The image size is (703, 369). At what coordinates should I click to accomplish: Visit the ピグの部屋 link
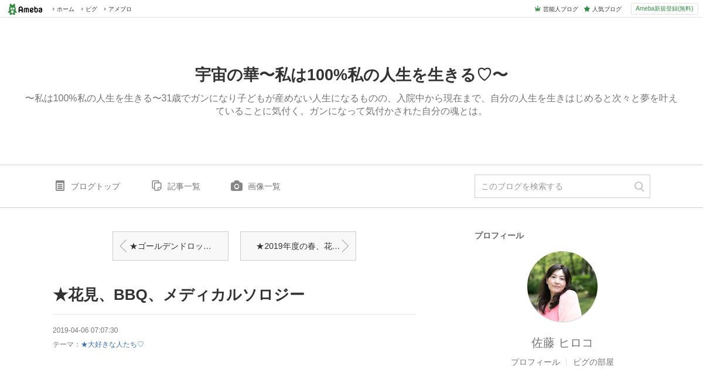593,362
